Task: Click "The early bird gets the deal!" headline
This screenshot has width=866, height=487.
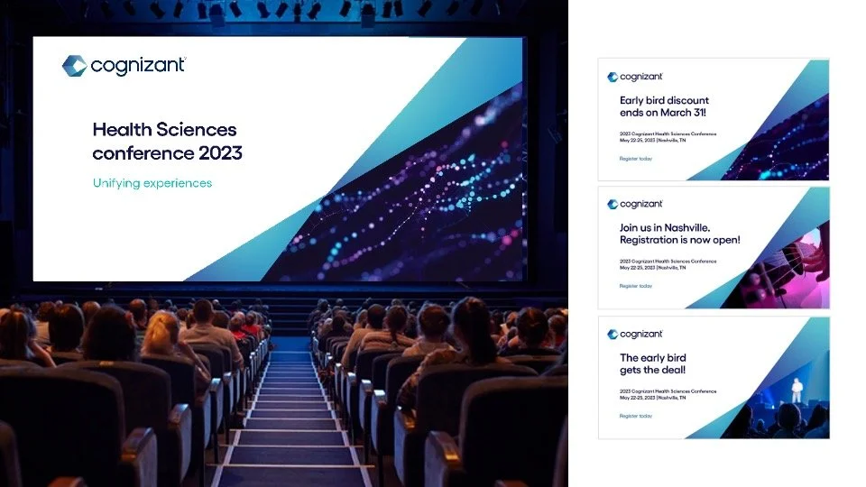Action: [x=653, y=363]
